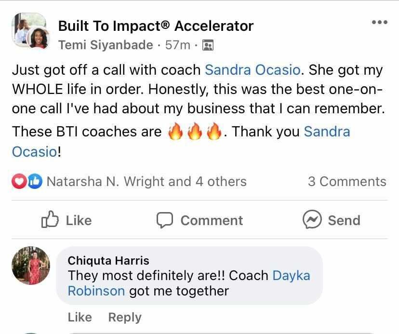
Task: Click Reply under Chiquta Harris's comment
Action: pos(124,317)
